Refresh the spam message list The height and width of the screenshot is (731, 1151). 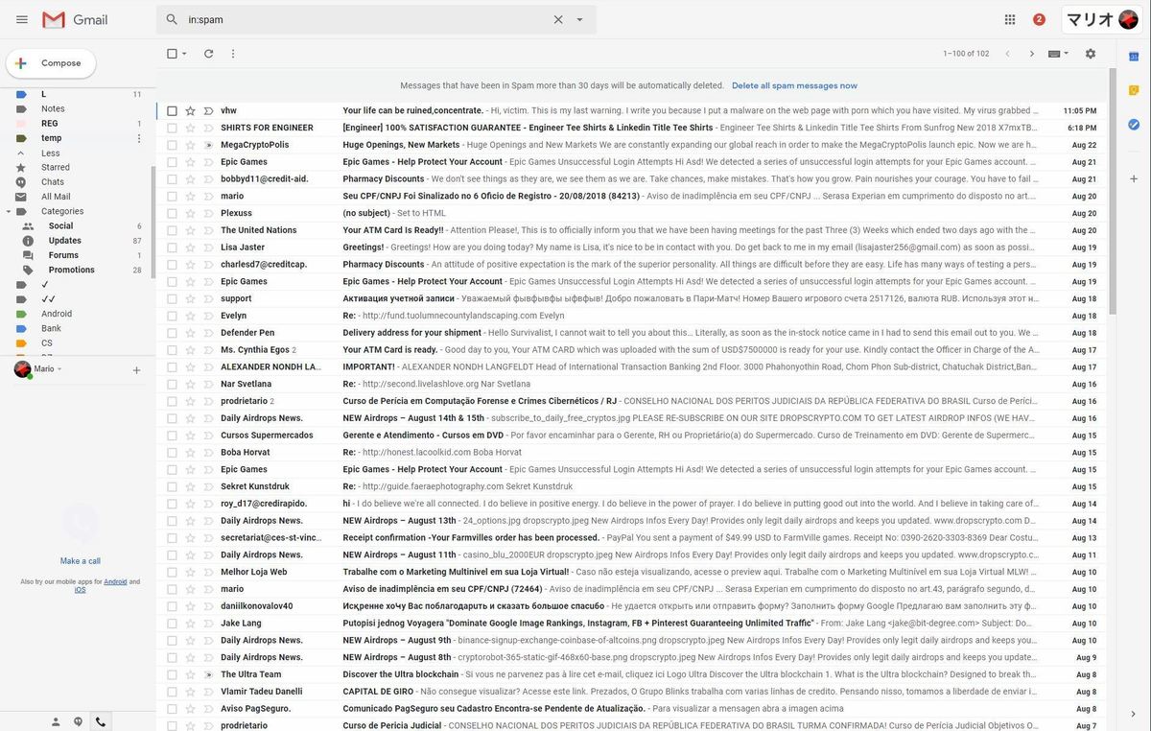pos(209,54)
